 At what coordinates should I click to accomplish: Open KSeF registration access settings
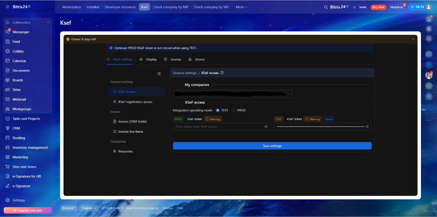pyautogui.click(x=135, y=102)
